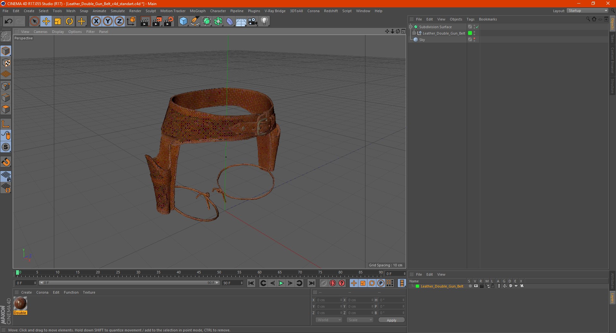
Task: Enable Texture mode in left toolbar
Action: coord(6,63)
